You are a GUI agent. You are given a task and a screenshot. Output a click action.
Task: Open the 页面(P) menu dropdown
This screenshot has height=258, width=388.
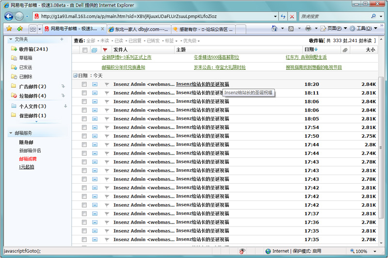pos(345,28)
